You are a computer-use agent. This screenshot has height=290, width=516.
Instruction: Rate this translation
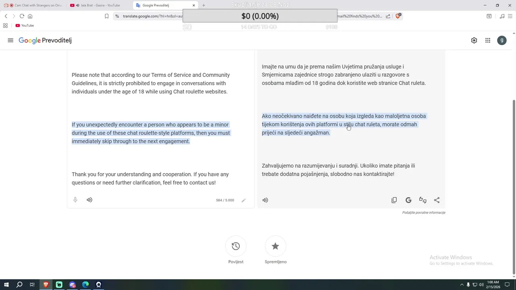click(422, 200)
